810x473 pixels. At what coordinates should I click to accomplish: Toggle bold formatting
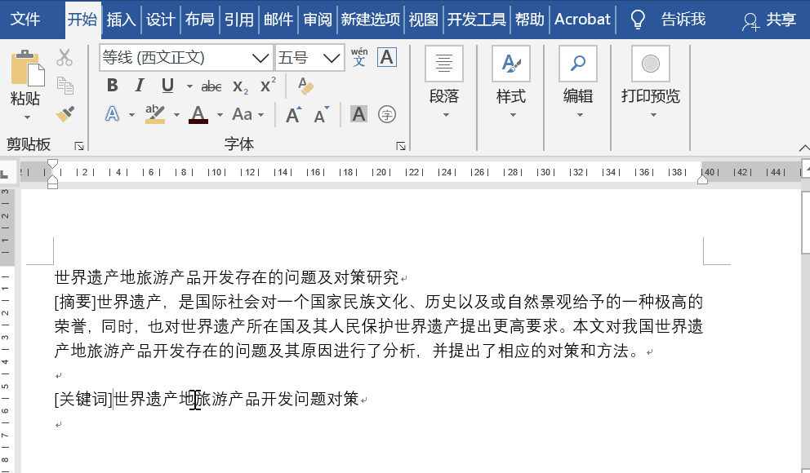(112, 86)
